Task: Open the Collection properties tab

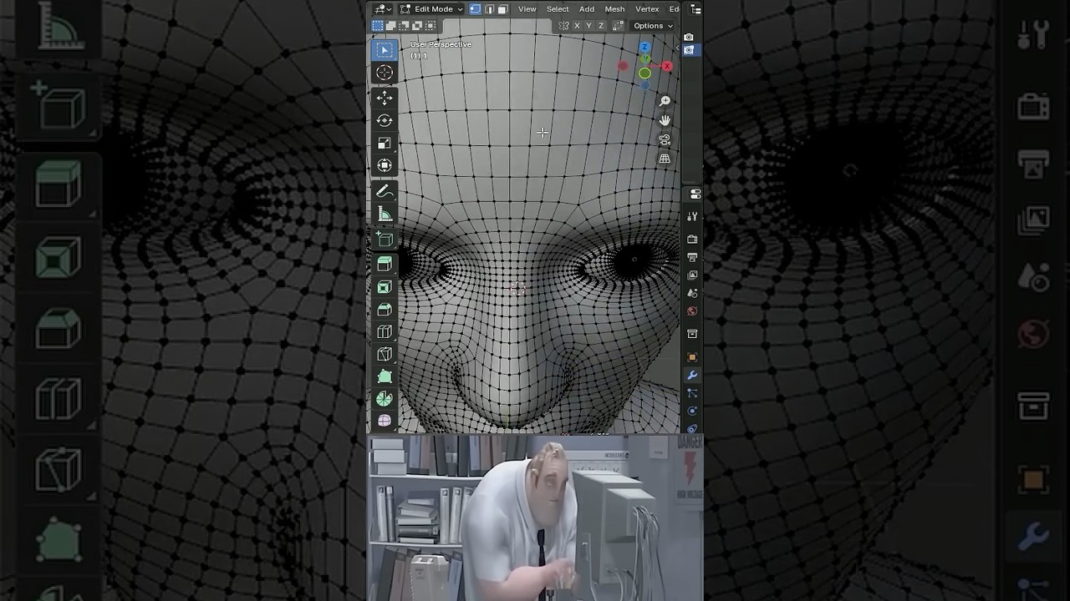Action: [x=692, y=334]
